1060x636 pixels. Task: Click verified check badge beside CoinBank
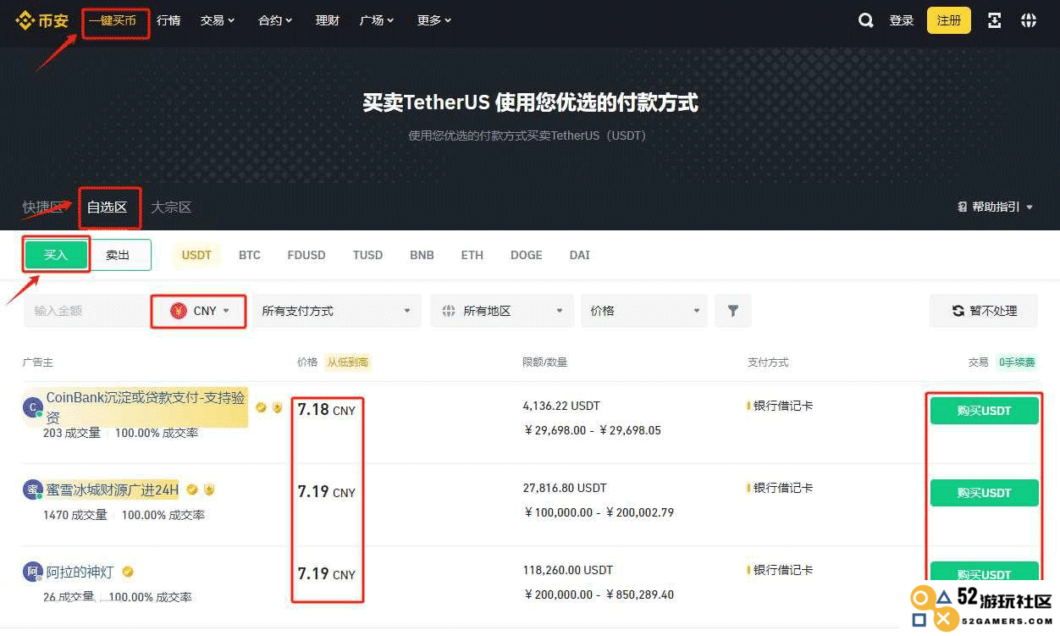point(261,407)
